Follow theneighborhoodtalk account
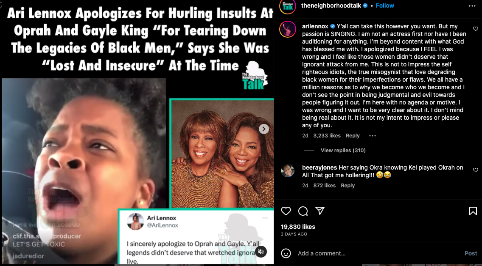 [x=385, y=5]
